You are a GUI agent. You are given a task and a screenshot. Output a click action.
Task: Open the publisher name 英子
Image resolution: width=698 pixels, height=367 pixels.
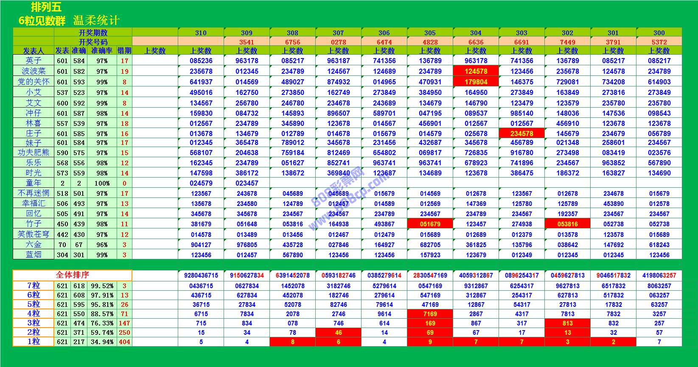click(34, 61)
